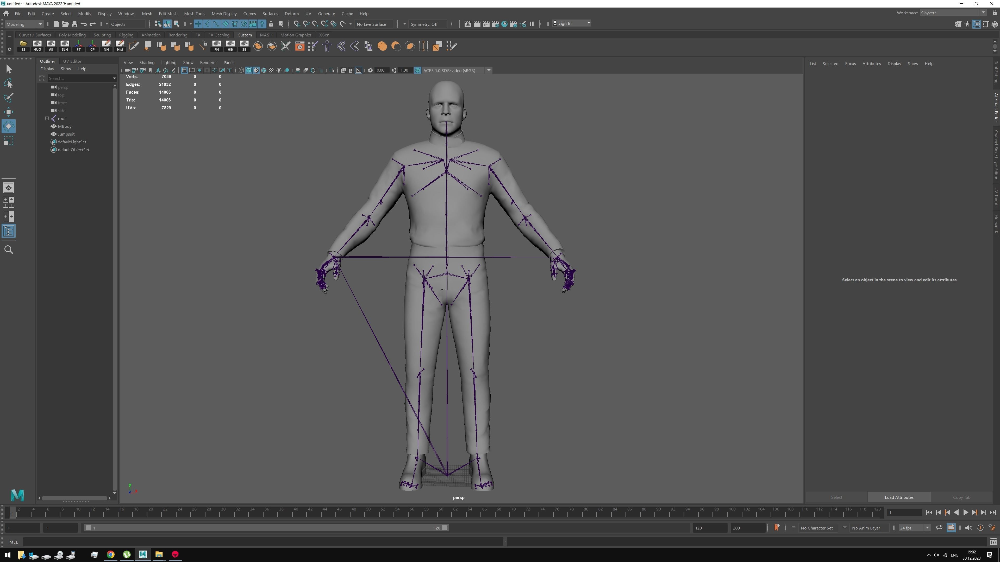Select the Move tool in toolbox
1000x562 pixels.
9,112
